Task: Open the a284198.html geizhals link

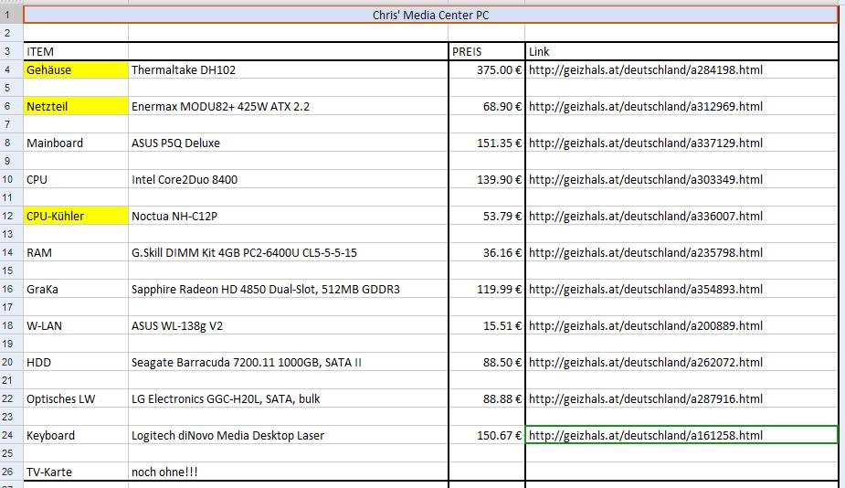Action: [x=646, y=70]
